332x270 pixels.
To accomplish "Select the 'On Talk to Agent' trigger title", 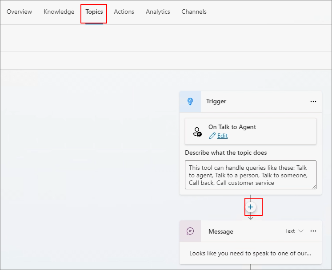I will point(232,127).
